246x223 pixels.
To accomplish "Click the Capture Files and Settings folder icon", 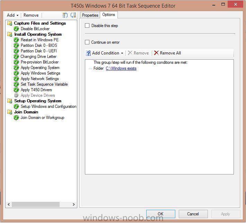I will pyautogui.click(x=10, y=23).
